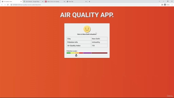Screen dimensions: 174x98
Task: Click the AIR QUALITY APP. heading
Action: [x=87, y=15]
